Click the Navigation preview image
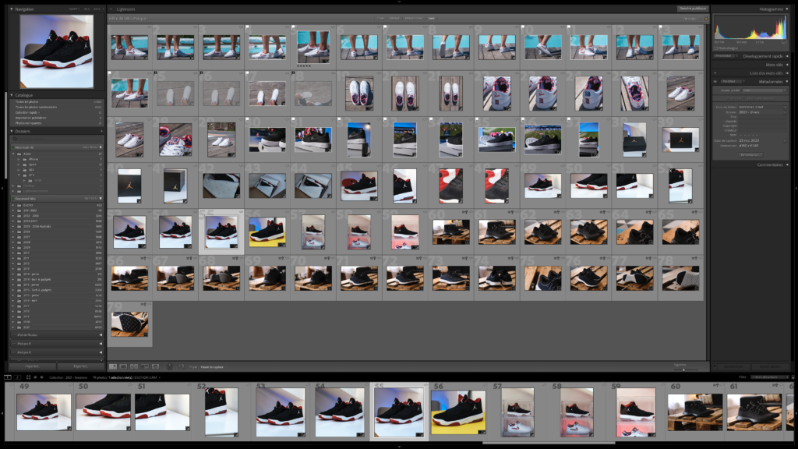Image resolution: width=798 pixels, height=449 pixels. [56, 51]
